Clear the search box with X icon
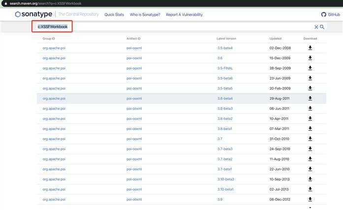The image size is (343, 210). (316, 27)
